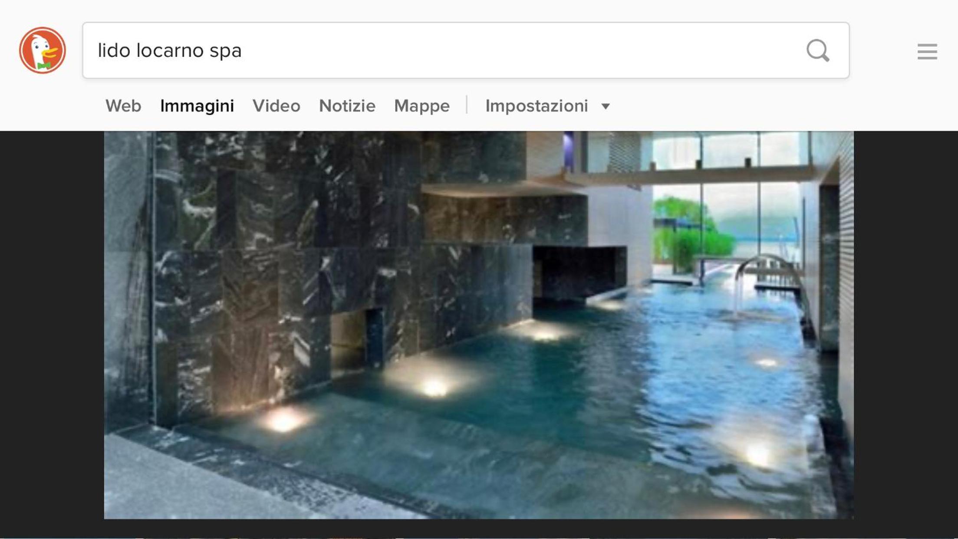
Task: Click the magnifying glass search icon
Action: click(x=818, y=51)
